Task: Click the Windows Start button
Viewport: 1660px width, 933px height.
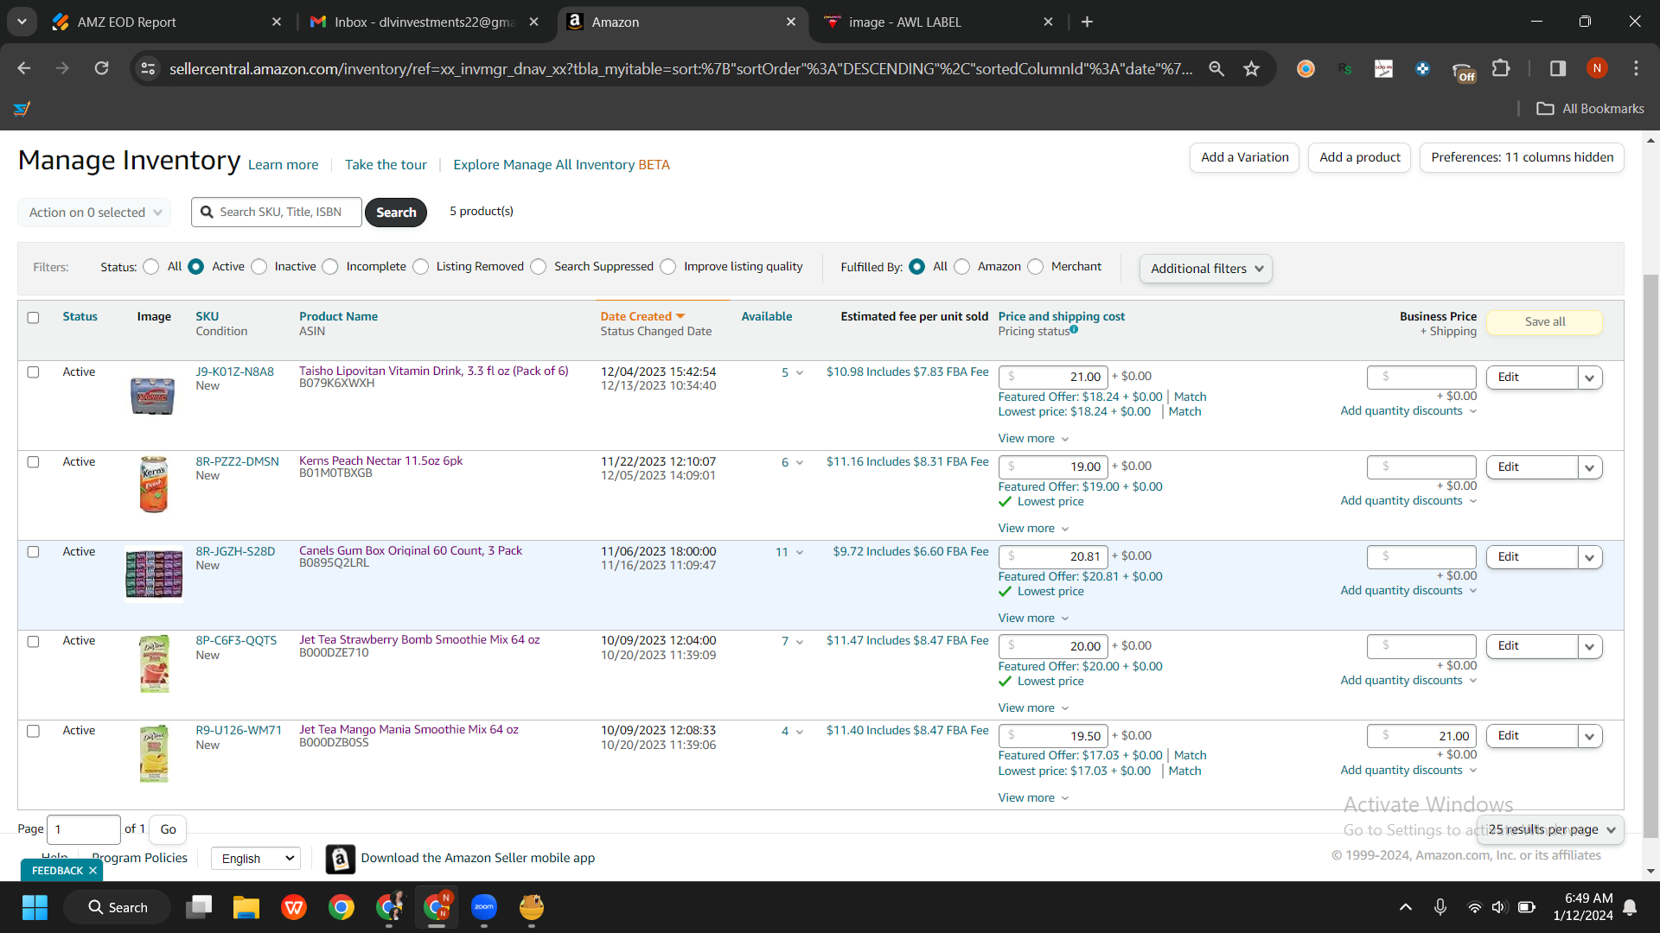Action: (35, 907)
